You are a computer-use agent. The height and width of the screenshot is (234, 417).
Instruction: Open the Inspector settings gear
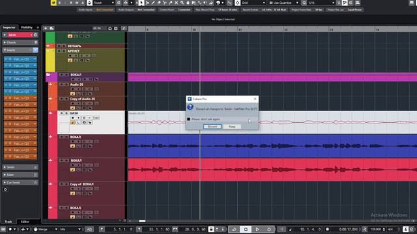point(5,189)
